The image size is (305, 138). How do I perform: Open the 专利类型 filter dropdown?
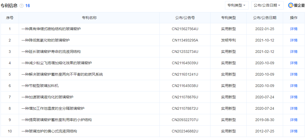pos(237,5)
